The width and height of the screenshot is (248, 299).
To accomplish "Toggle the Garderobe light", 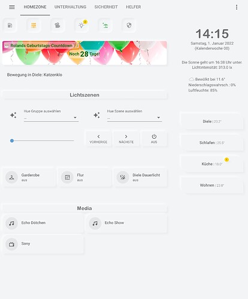I will [x=29, y=177].
